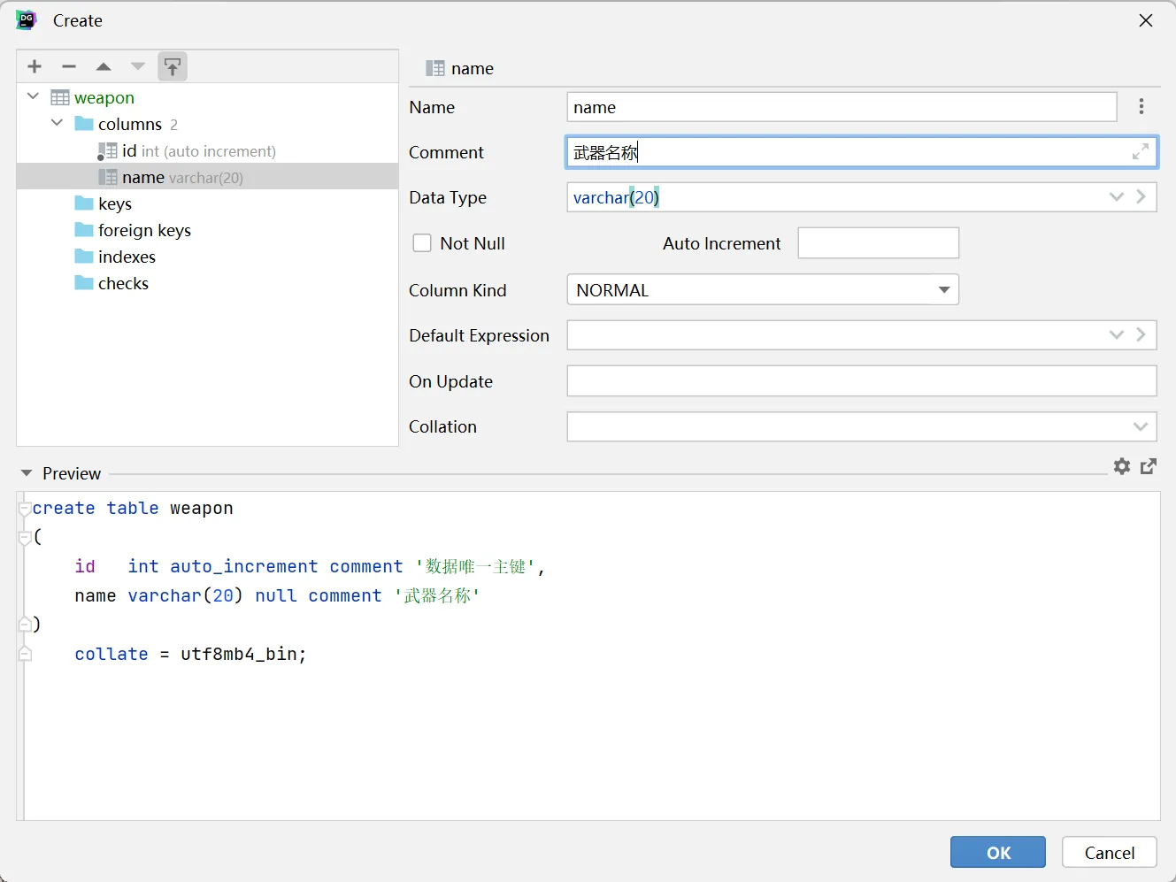Viewport: 1176px width, 882px height.
Task: Open the three-dot options menu beside Name
Action: click(x=1141, y=107)
